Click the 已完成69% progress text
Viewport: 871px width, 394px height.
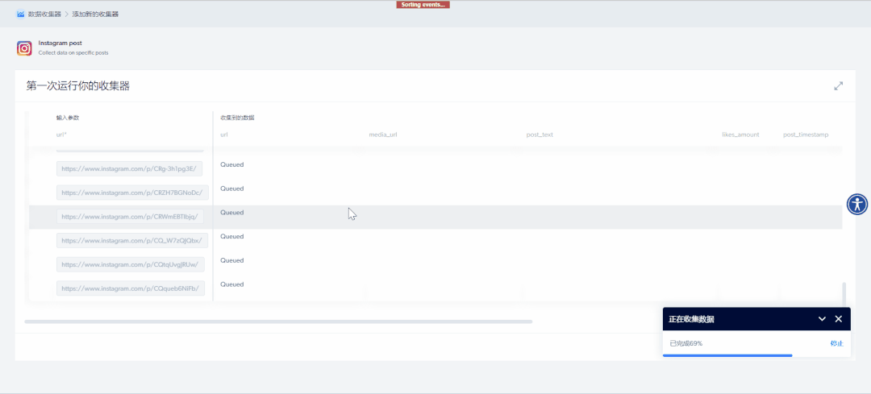click(686, 343)
